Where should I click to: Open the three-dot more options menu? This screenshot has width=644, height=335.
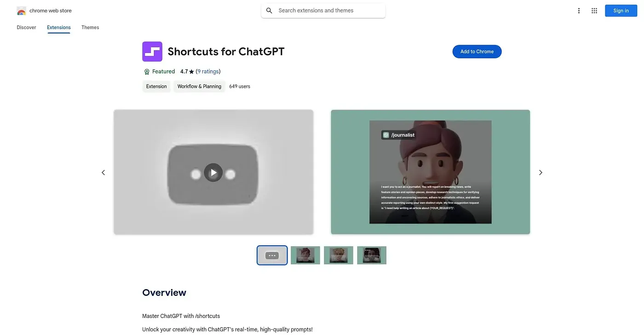coord(579,11)
